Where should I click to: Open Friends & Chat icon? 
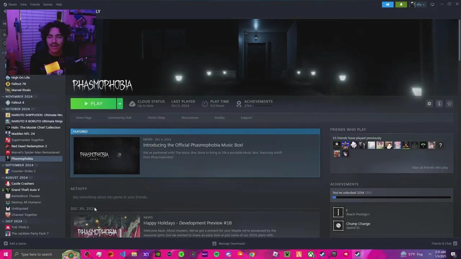(x=455, y=244)
